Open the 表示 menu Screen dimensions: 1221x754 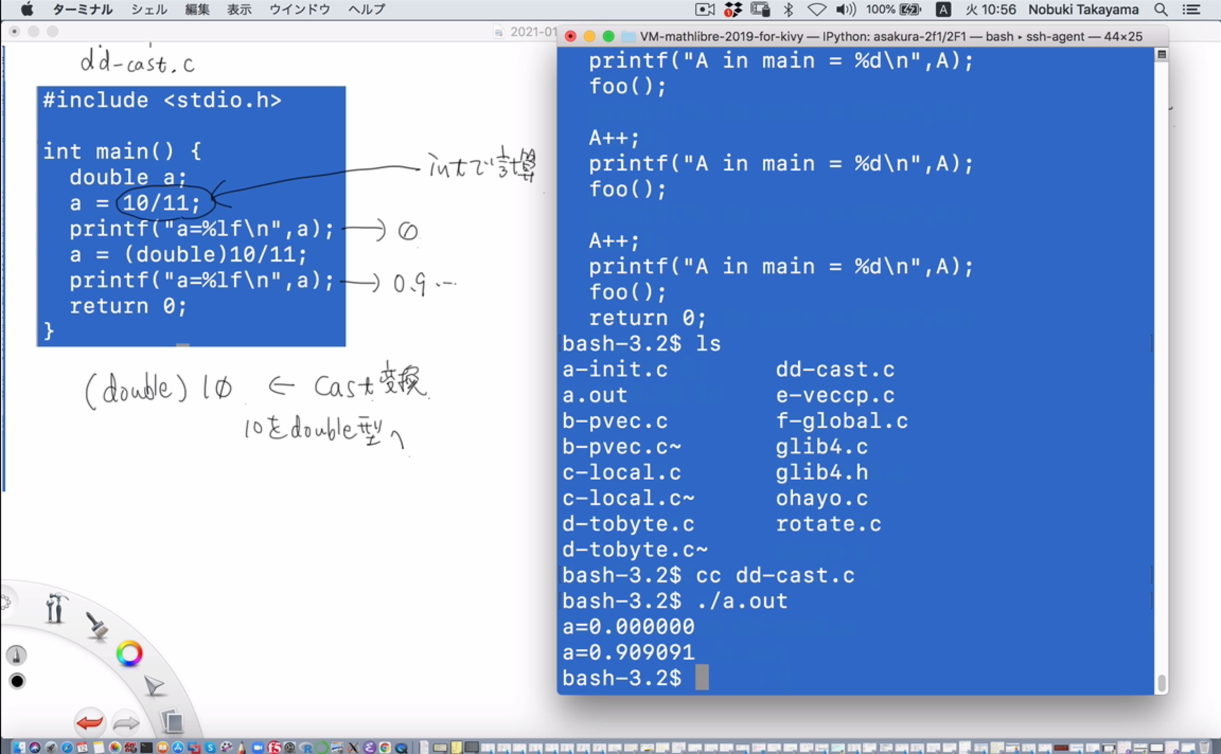tap(239, 9)
